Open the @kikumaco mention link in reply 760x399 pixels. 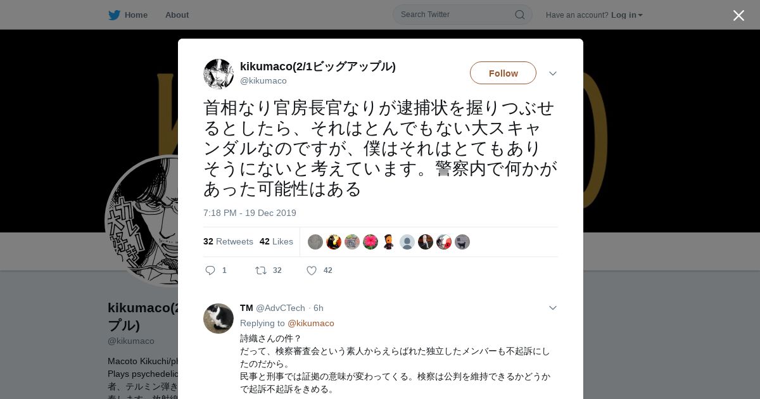(x=311, y=323)
